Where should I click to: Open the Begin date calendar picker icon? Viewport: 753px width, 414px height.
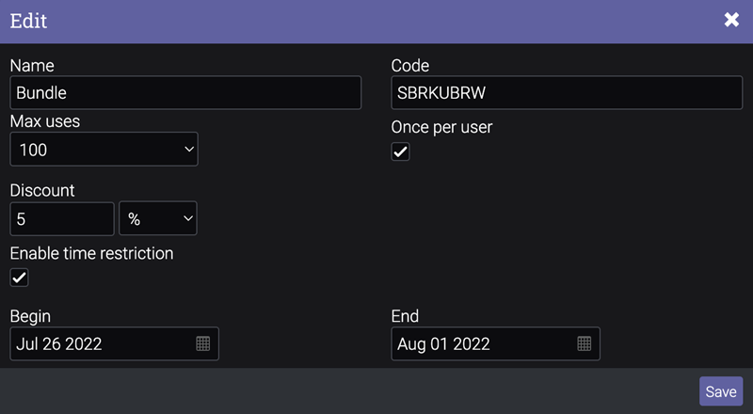pos(203,343)
